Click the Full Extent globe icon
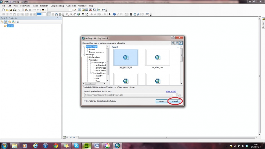Viewport: 265px width, 149px height. tap(79, 14)
